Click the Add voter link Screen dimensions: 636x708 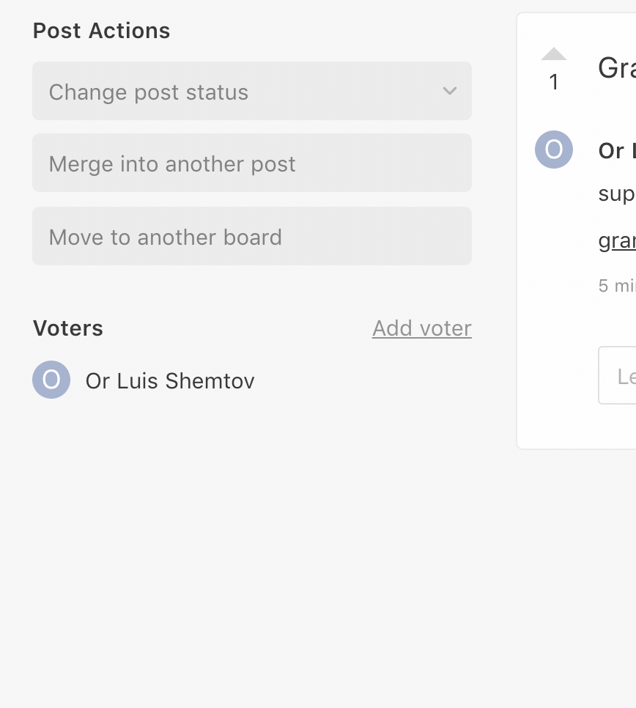(x=421, y=328)
